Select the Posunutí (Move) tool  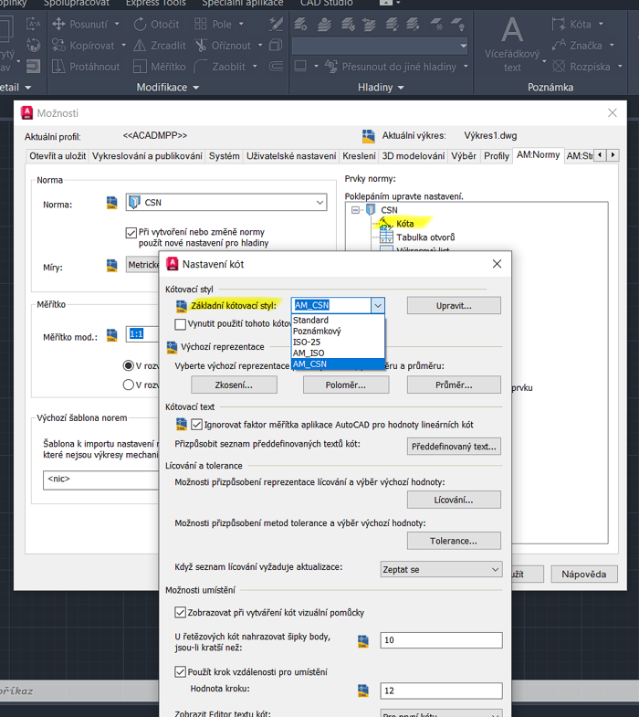point(80,24)
